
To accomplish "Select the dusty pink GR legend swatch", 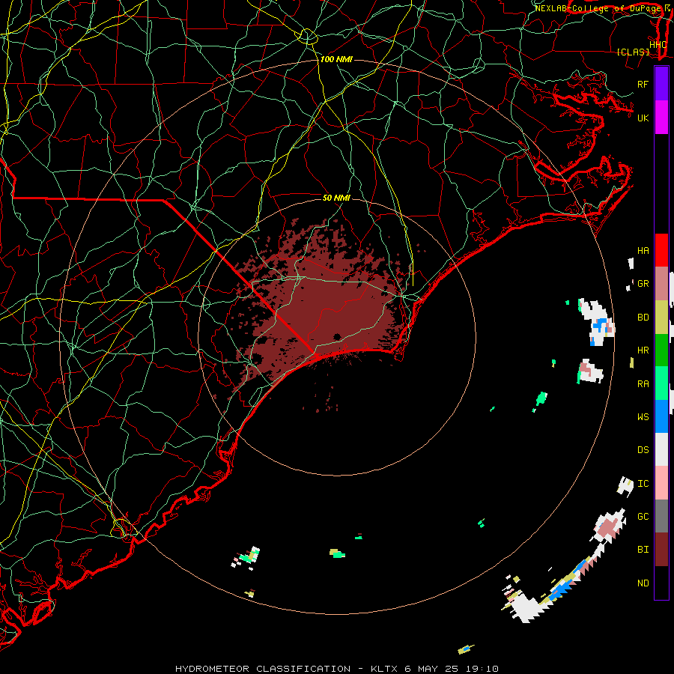I will (661, 284).
